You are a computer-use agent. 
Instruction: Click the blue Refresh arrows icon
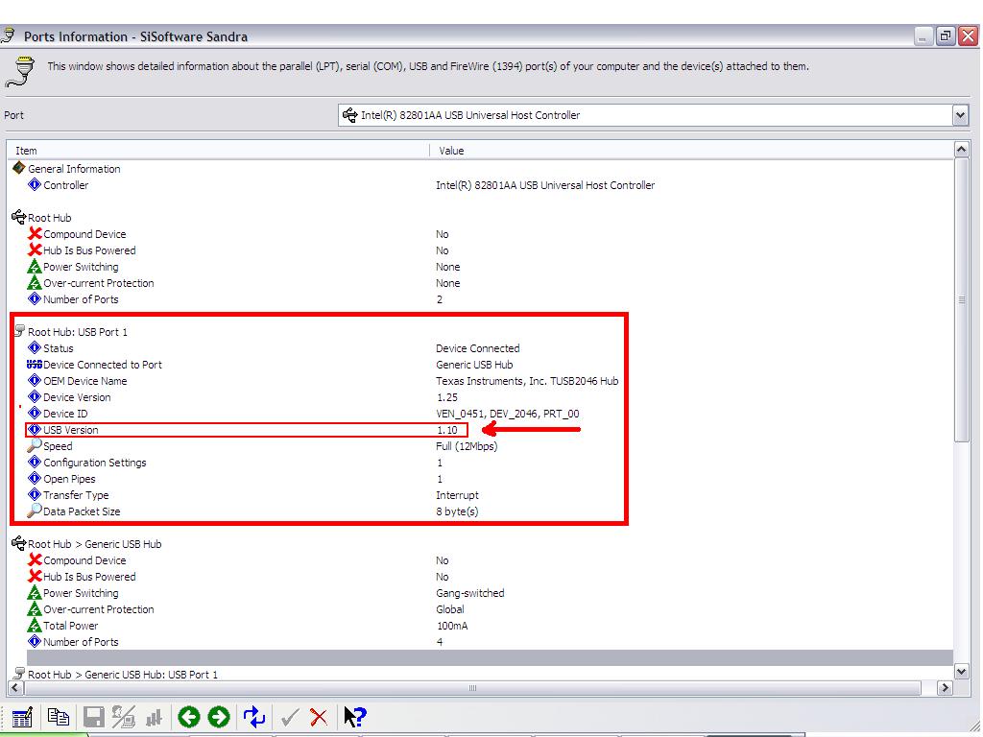[253, 716]
